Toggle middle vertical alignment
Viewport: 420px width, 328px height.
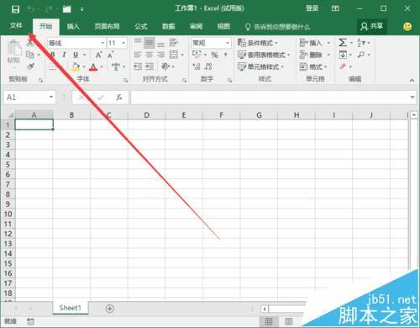tap(150, 43)
